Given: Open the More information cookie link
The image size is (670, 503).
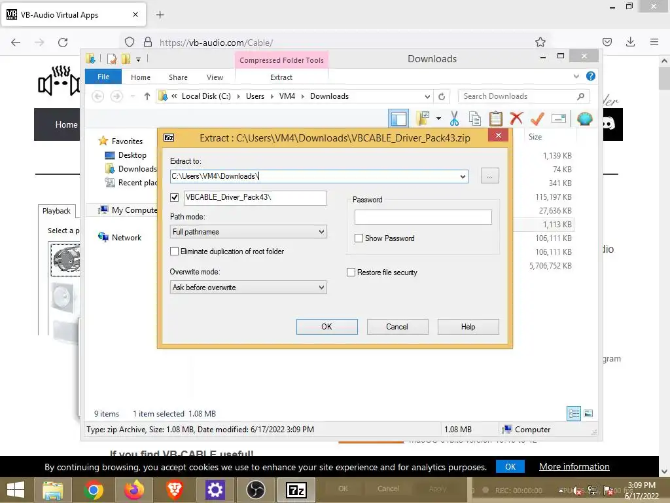Looking at the screenshot, I should 574,466.
